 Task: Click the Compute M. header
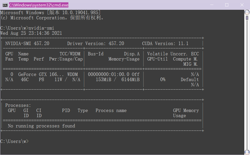[x=185, y=59]
